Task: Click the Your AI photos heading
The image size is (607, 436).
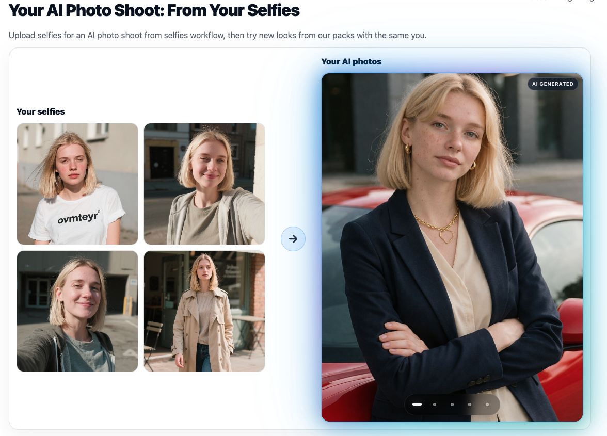Action: 351,61
